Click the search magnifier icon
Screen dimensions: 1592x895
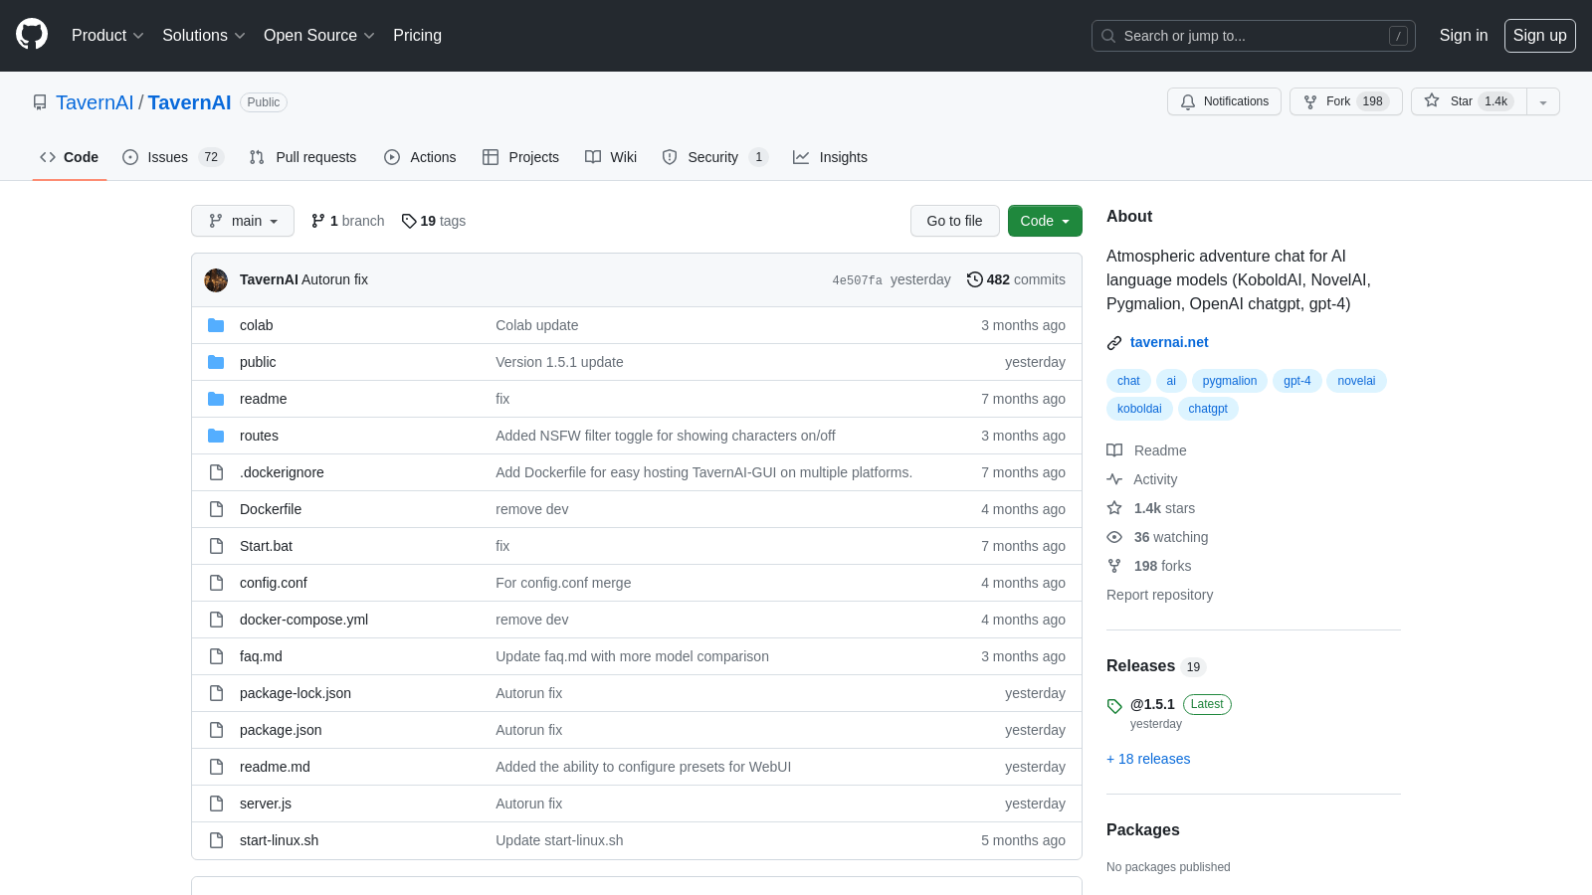pyautogui.click(x=1108, y=36)
